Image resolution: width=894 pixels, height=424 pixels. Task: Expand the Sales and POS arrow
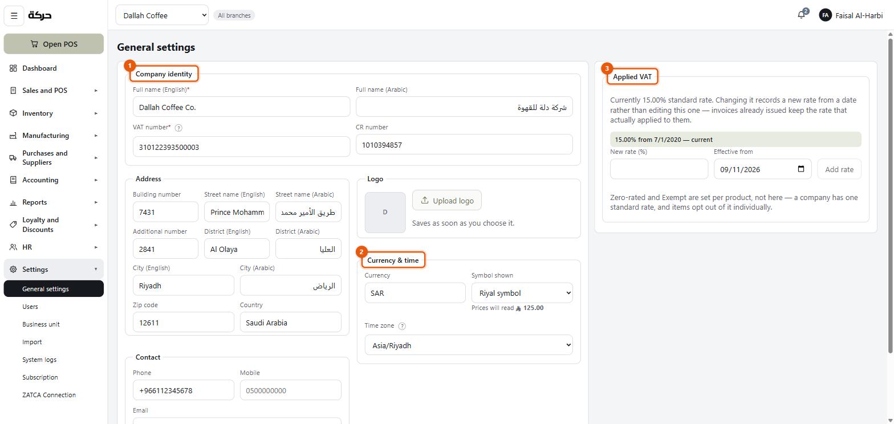[x=96, y=91]
